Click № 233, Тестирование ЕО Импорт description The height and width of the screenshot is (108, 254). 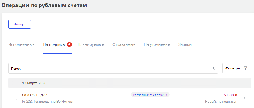48,102
